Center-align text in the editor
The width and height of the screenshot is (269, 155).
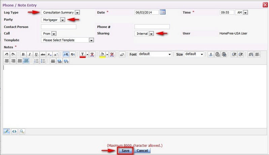(x=7, y=61)
